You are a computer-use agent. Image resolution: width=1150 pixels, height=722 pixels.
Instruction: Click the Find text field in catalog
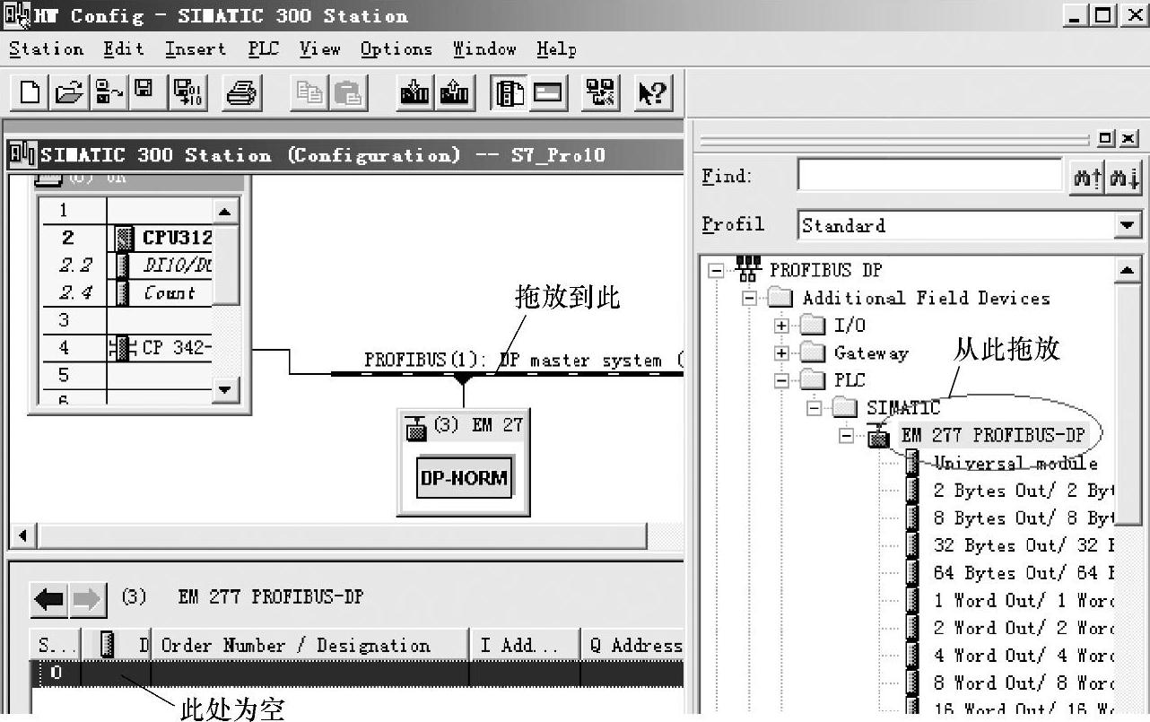pos(929,176)
